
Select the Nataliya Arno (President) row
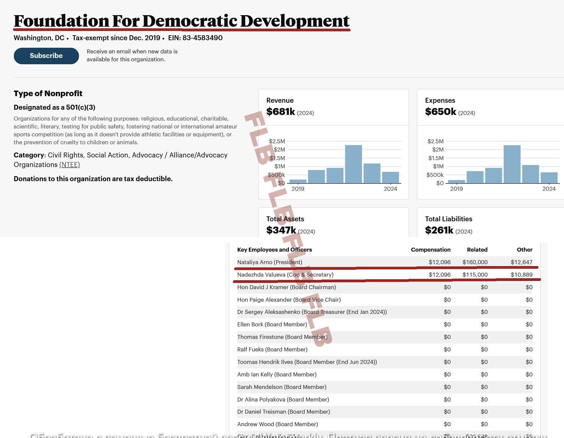(x=269, y=262)
